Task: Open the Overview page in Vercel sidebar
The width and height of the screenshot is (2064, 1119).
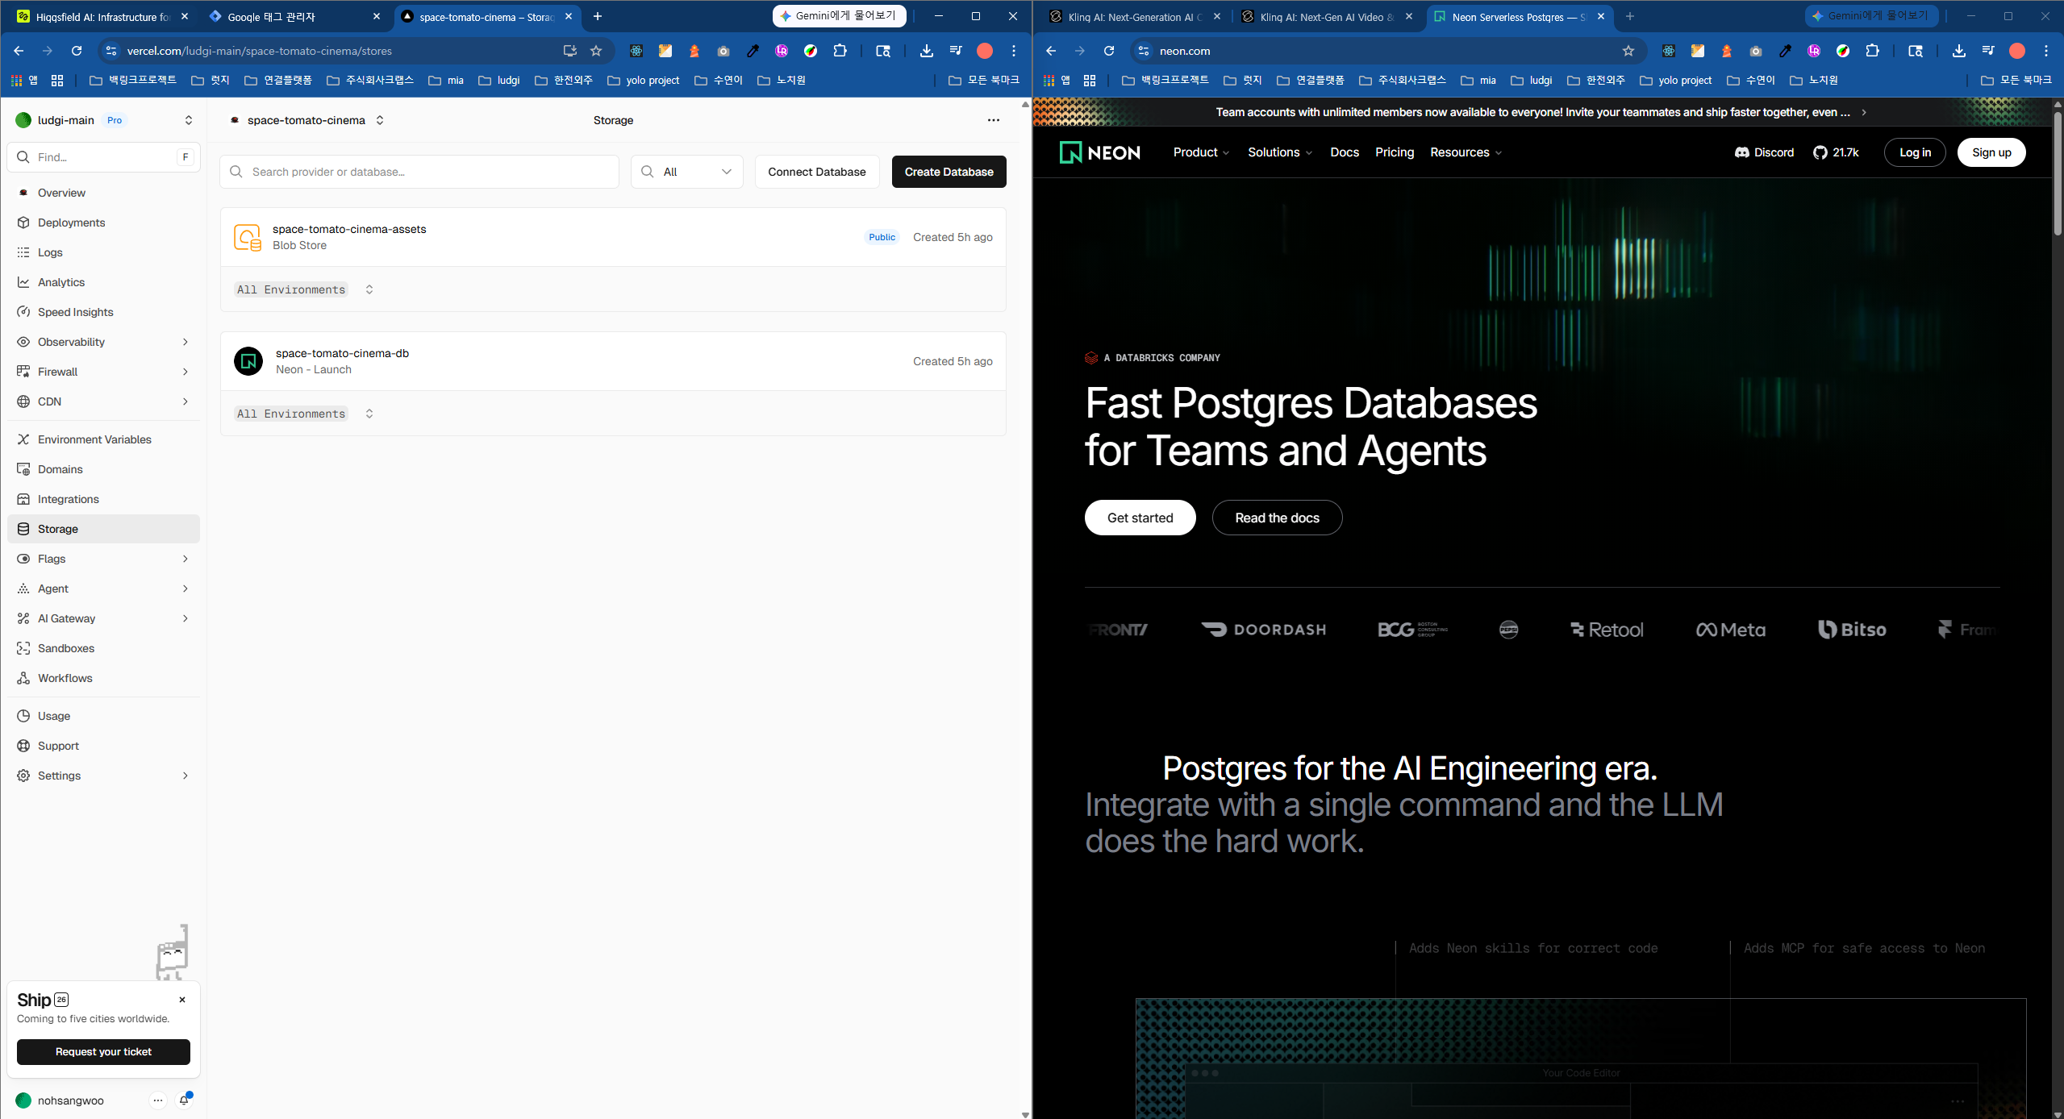Action: [103, 193]
